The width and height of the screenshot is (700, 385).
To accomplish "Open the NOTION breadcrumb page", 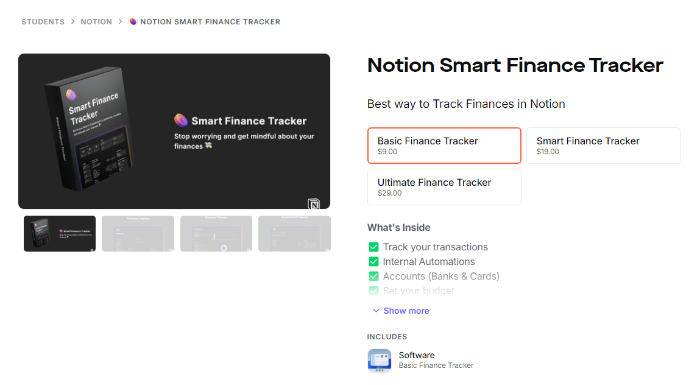I will click(x=96, y=21).
